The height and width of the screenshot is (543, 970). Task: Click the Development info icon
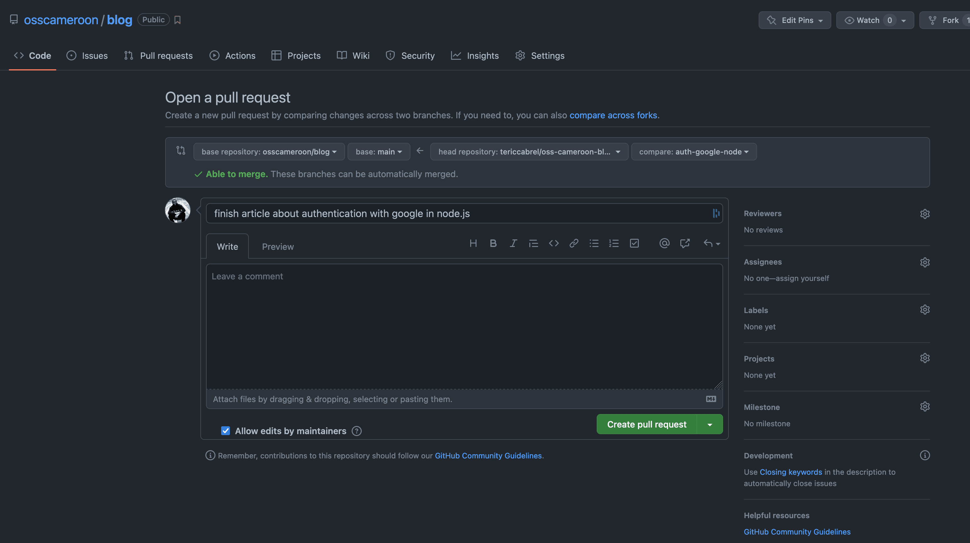pyautogui.click(x=925, y=455)
